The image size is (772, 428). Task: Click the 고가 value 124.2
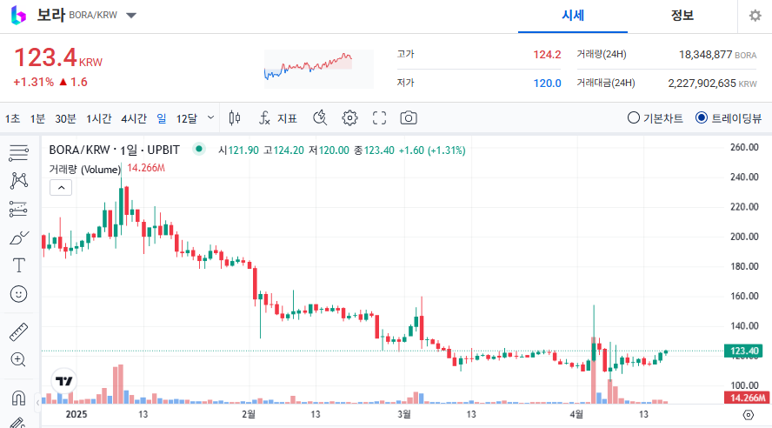click(547, 55)
